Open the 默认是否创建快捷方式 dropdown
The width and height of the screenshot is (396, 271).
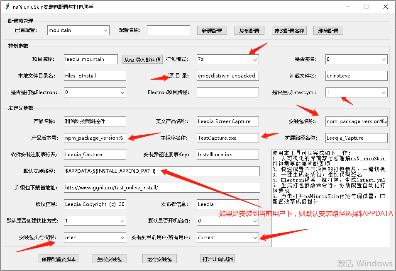tap(95, 221)
